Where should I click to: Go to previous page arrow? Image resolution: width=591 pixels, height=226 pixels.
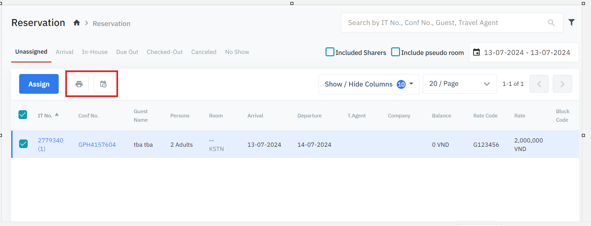point(539,84)
